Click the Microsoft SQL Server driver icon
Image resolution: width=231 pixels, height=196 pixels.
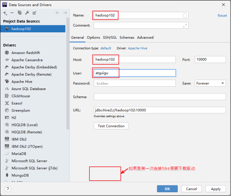(7, 161)
